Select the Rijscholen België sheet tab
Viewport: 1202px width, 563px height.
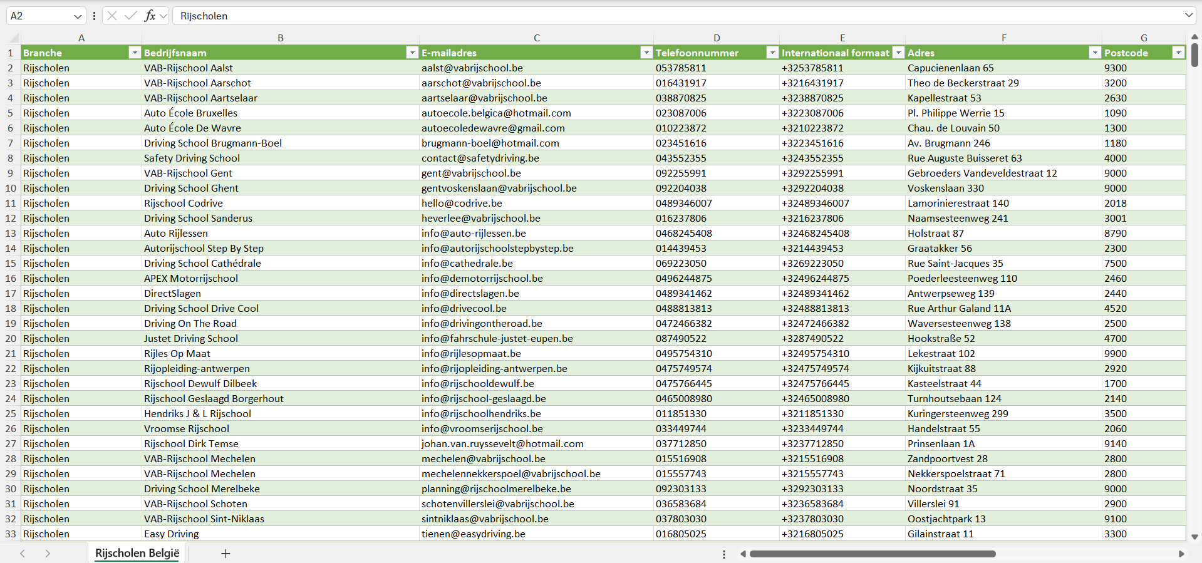pyautogui.click(x=137, y=554)
